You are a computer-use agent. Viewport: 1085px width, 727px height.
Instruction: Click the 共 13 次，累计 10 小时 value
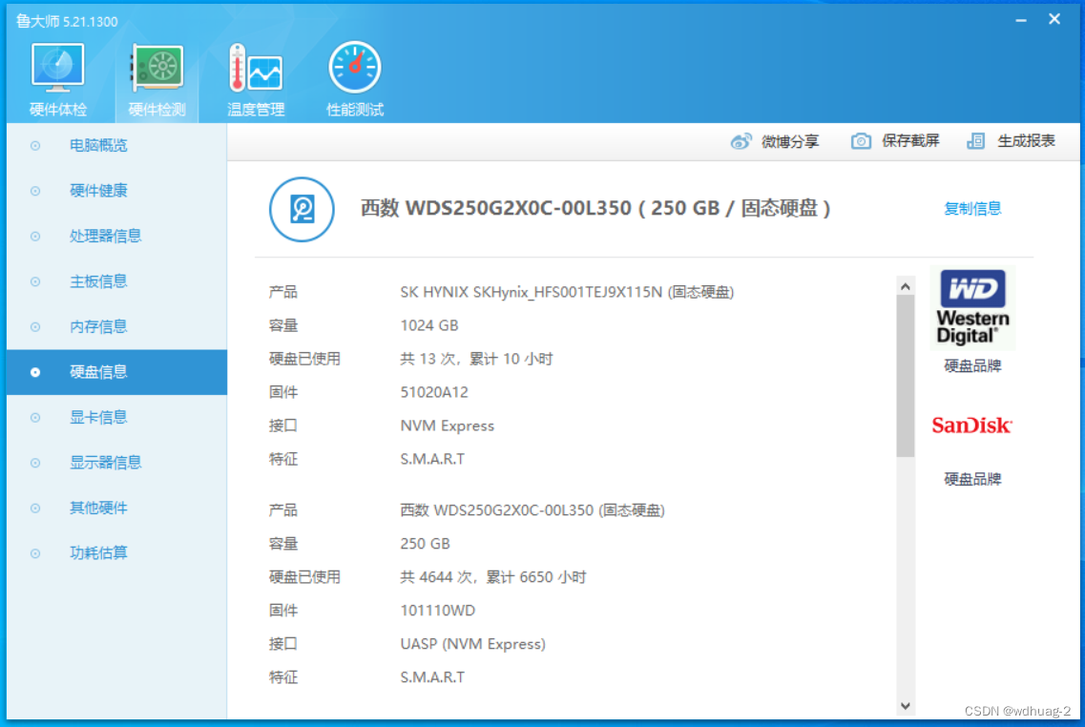[x=476, y=359]
